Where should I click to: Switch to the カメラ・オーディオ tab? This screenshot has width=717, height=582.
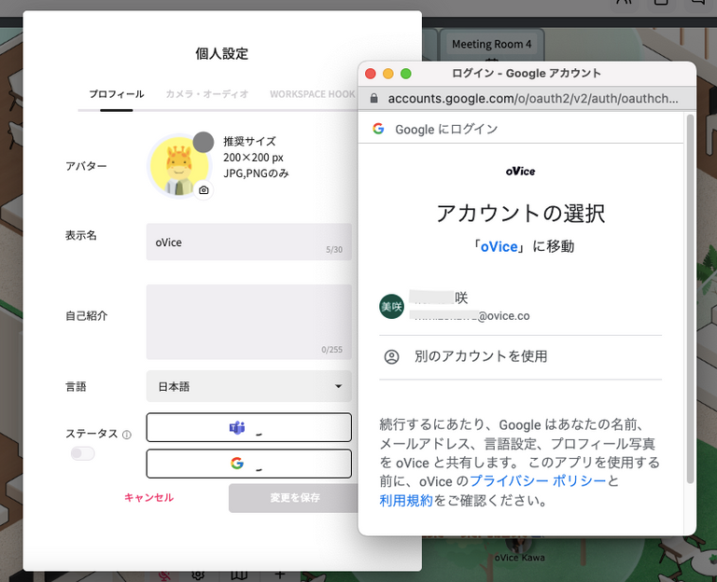point(206,94)
